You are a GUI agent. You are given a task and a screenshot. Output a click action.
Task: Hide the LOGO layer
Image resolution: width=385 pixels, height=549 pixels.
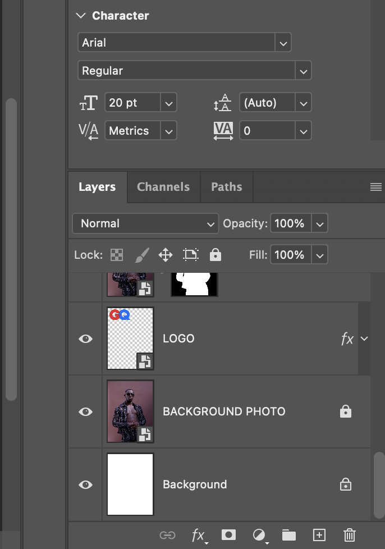(85, 338)
